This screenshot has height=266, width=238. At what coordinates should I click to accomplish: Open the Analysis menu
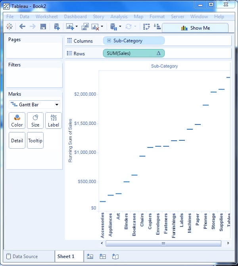click(119, 17)
